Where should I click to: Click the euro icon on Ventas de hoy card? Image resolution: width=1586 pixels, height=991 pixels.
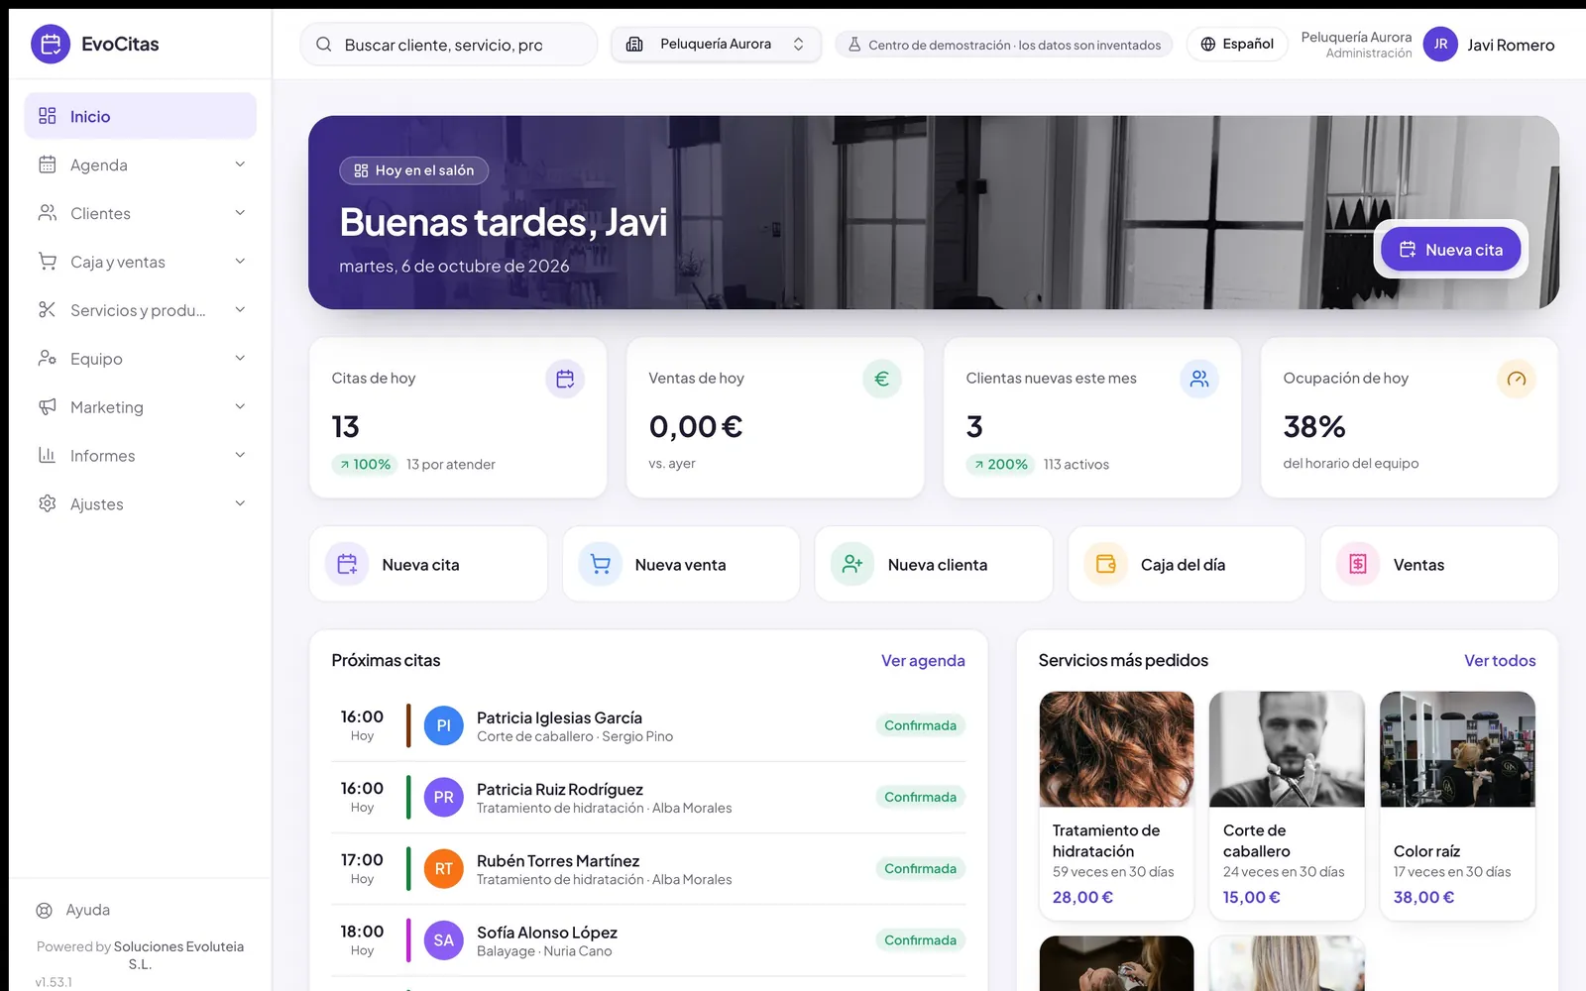(882, 379)
